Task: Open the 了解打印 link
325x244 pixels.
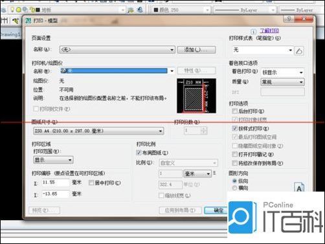Action: pyautogui.click(x=269, y=30)
